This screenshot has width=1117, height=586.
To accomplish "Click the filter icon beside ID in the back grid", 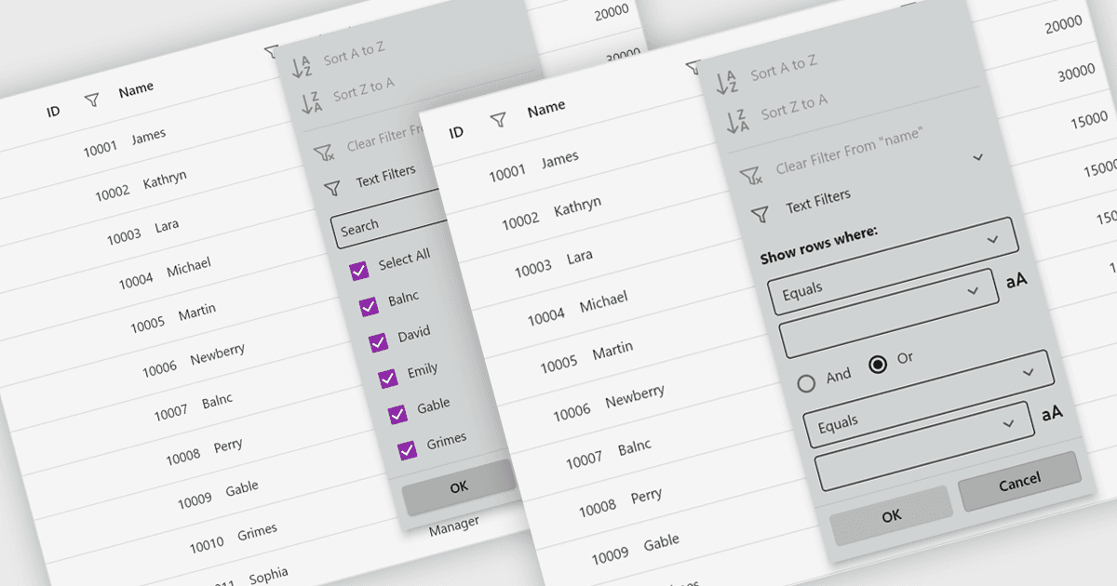I will [91, 100].
